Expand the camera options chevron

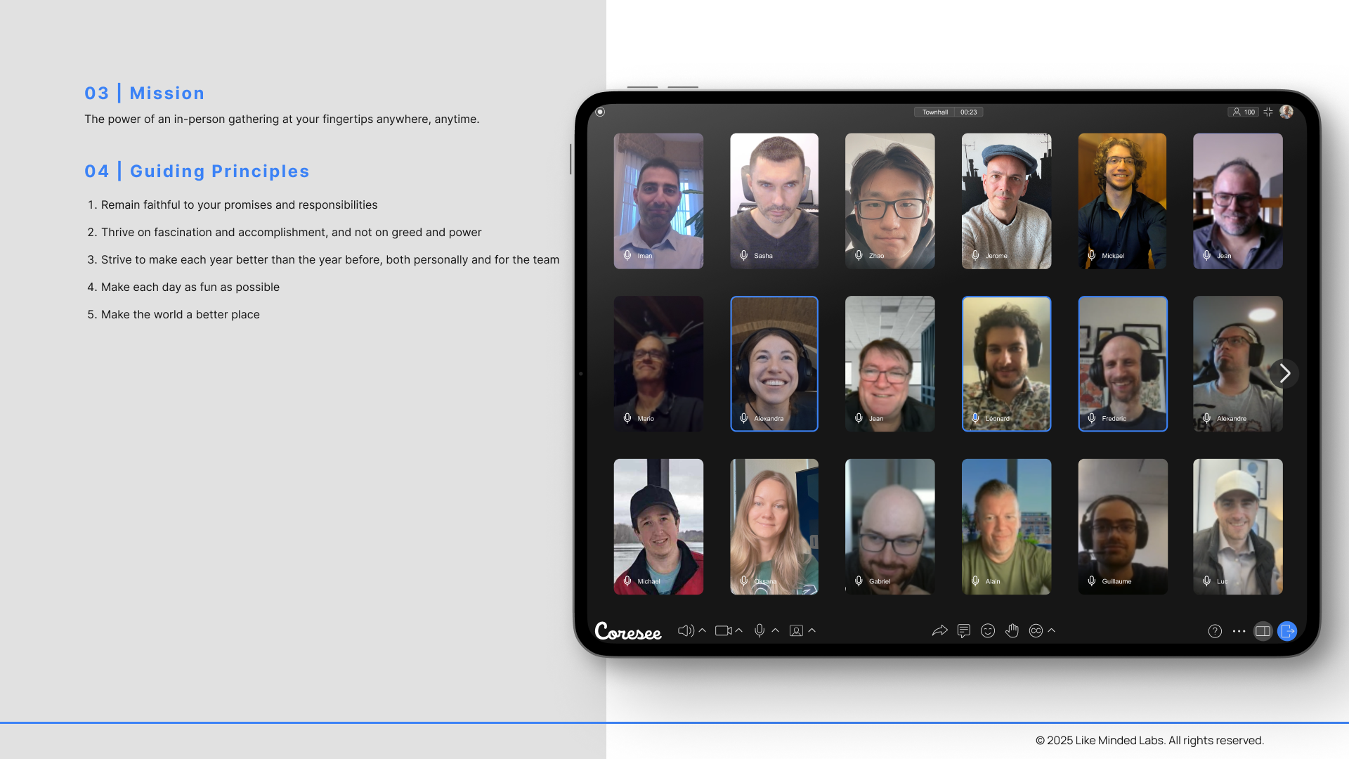pyautogui.click(x=739, y=630)
